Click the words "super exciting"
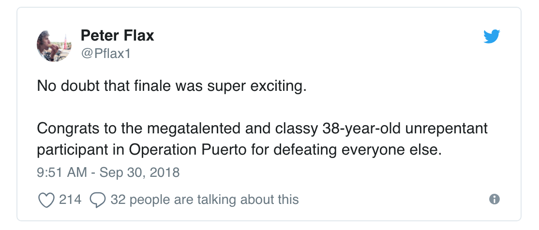Image resolution: width=539 pixels, height=230 pixels. coord(256,86)
